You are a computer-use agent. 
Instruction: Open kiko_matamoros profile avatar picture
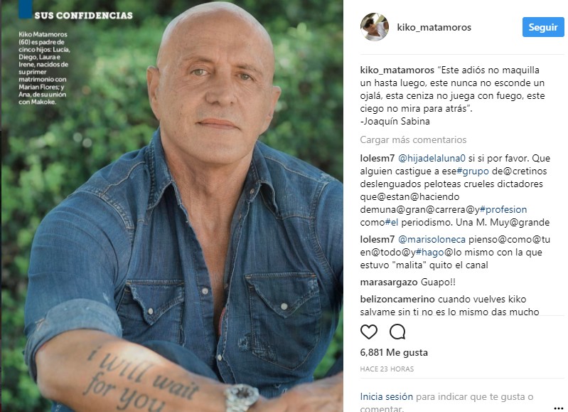[374, 27]
